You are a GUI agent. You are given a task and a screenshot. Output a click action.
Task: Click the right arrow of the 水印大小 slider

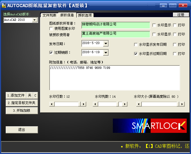tap(182, 104)
